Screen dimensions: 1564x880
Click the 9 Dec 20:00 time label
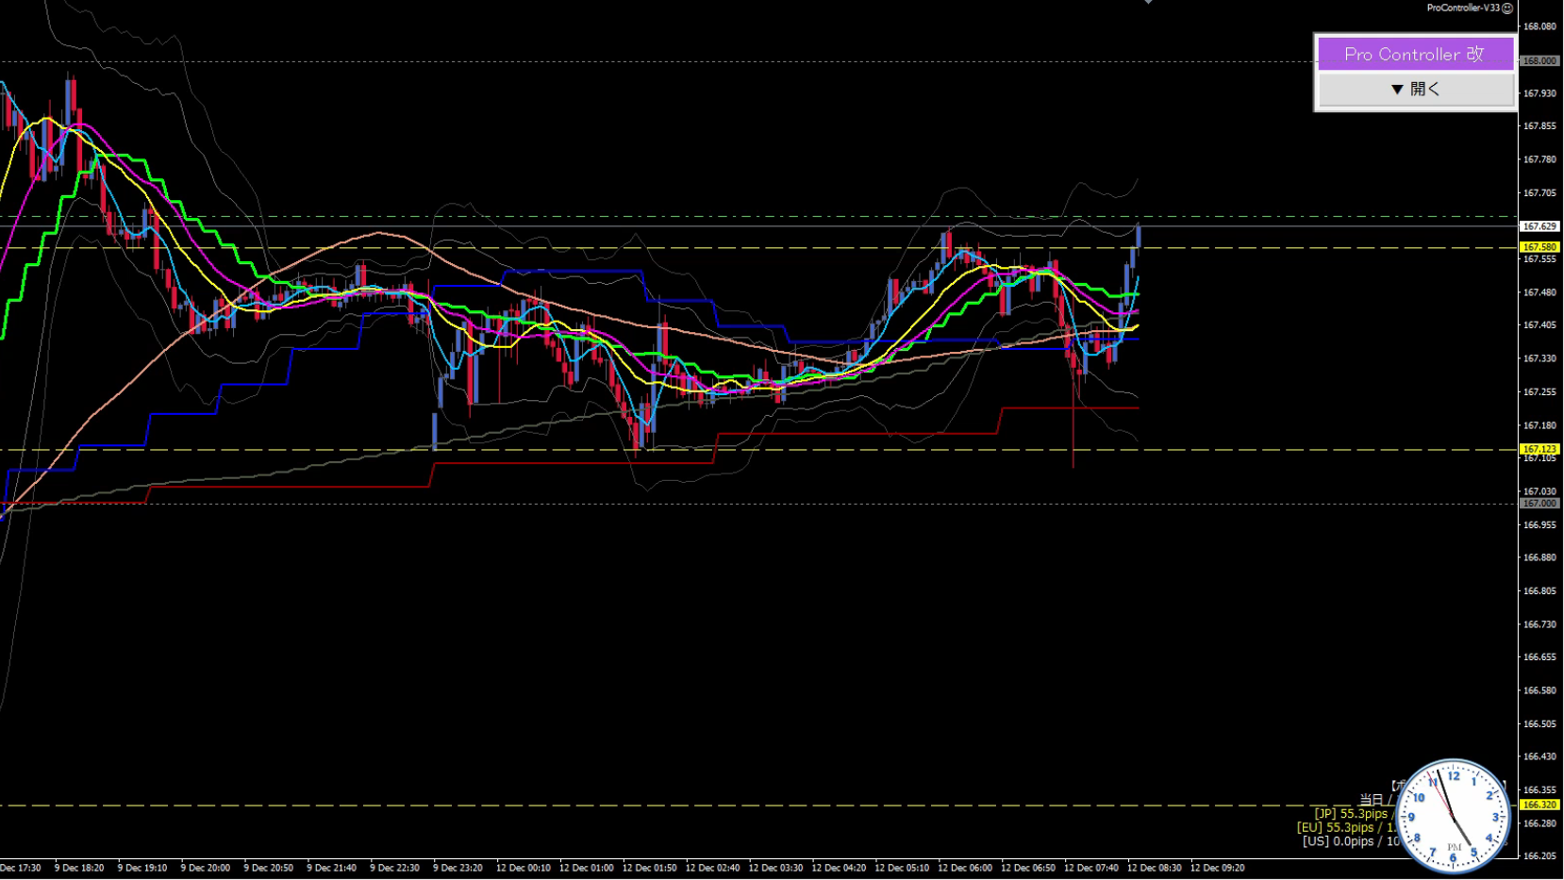click(x=206, y=868)
